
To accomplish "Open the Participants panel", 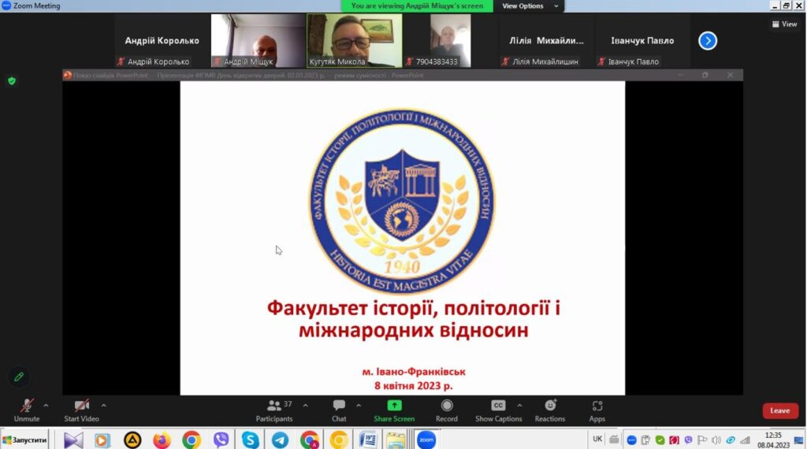I will pyautogui.click(x=273, y=409).
